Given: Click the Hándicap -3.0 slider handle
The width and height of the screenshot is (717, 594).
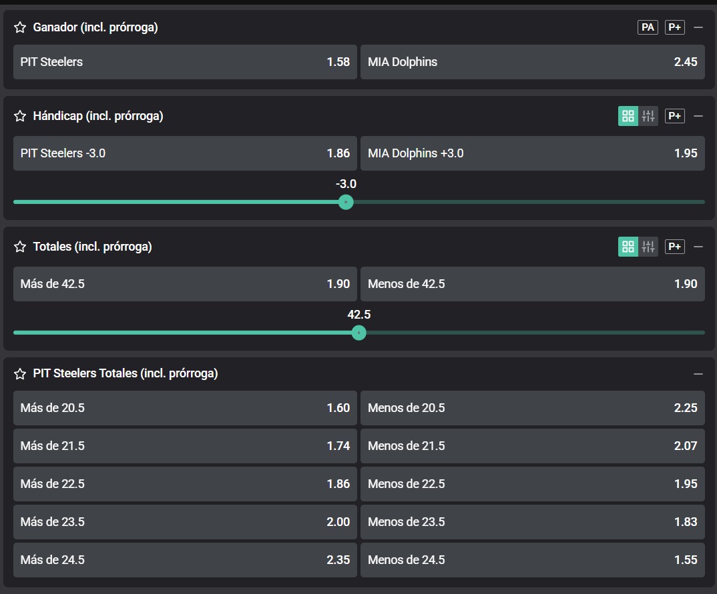Looking at the screenshot, I should [346, 202].
